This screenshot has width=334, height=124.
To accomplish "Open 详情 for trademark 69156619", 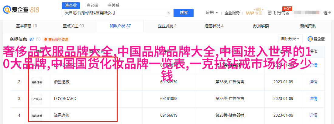I will (313, 115).
